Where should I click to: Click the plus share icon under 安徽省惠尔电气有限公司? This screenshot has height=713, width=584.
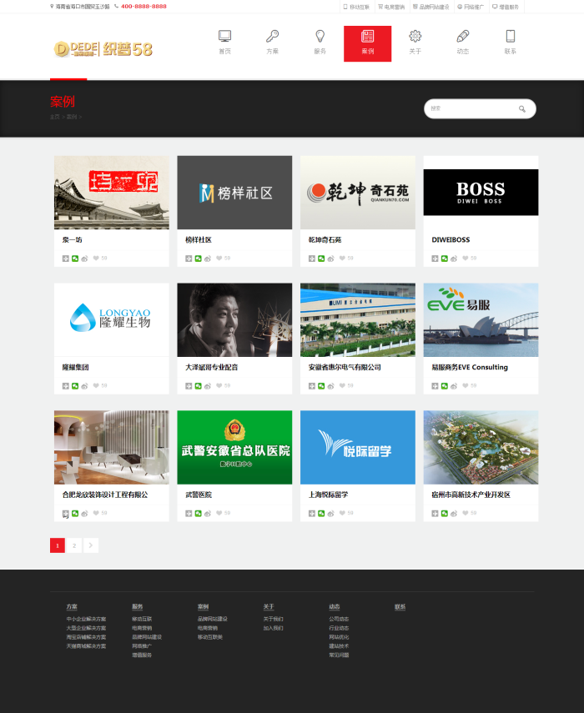pyautogui.click(x=311, y=385)
